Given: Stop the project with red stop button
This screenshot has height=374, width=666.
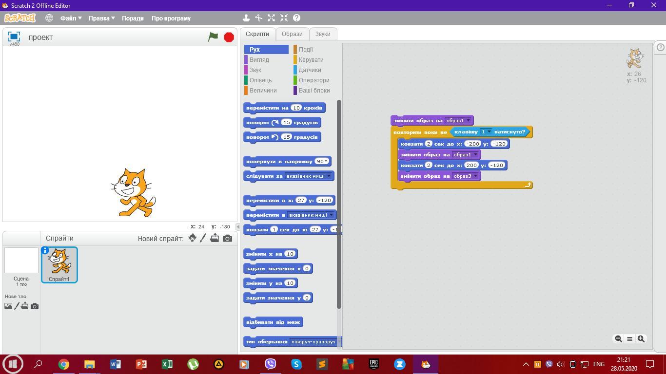Looking at the screenshot, I should click(x=229, y=37).
